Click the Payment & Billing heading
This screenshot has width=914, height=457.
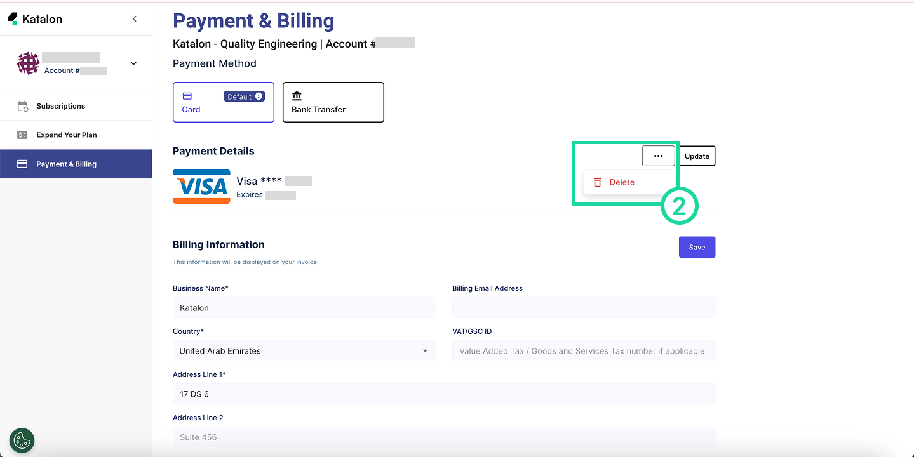click(x=253, y=21)
